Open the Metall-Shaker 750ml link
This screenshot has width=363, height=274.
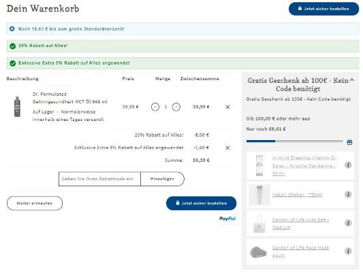pyautogui.click(x=297, y=194)
